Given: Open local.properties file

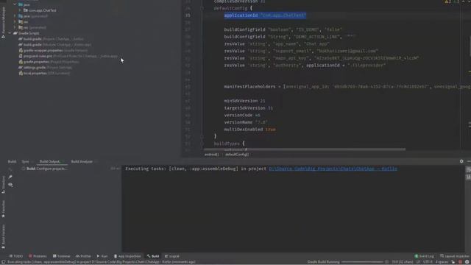Looking at the screenshot, I should pyautogui.click(x=44, y=73).
